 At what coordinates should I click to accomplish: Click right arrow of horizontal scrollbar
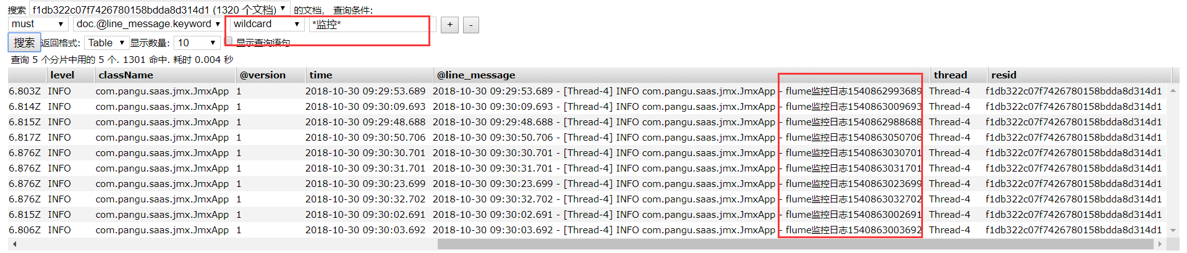pyautogui.click(x=1160, y=244)
